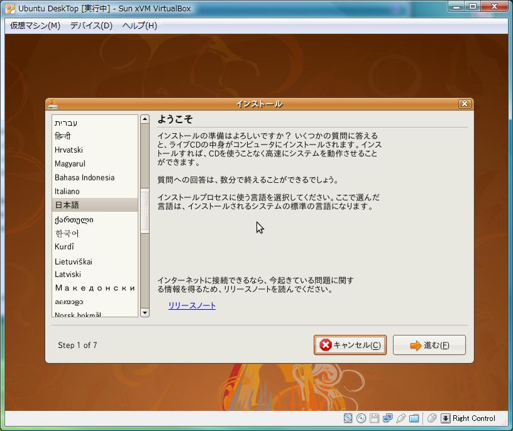The width and height of the screenshot is (513, 431).
Task: Click the language list scroll down arrow
Action: (145, 313)
